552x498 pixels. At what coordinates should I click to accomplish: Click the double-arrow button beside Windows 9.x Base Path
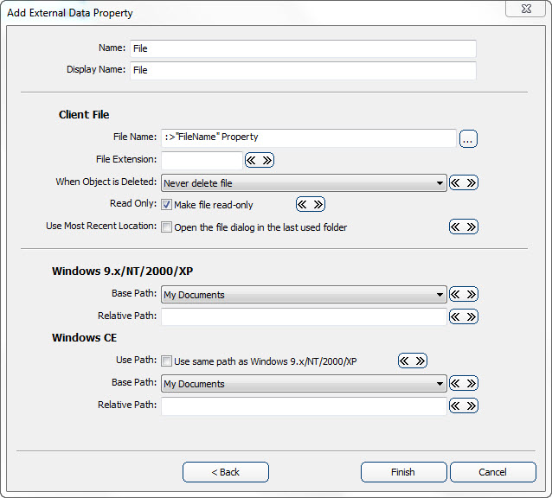(464, 294)
